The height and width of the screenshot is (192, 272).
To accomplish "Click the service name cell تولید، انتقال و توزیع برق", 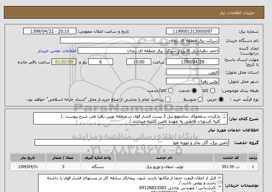I will [164, 167].
